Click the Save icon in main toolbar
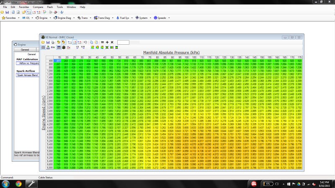The height and width of the screenshot is (188, 335). click(7, 13)
